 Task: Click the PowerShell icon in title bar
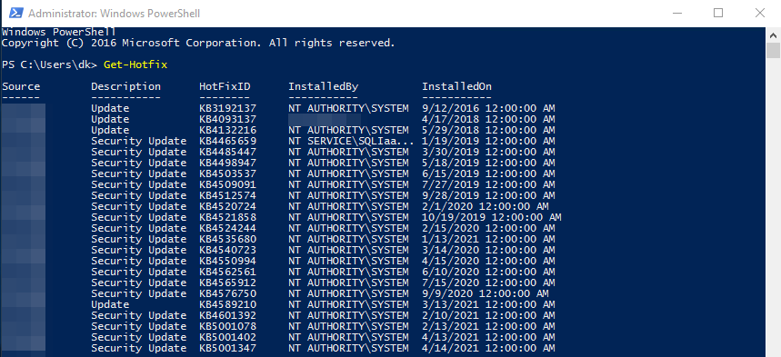click(x=16, y=13)
